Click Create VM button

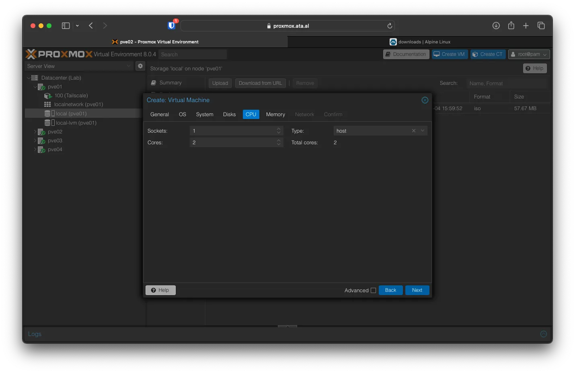[x=450, y=54]
